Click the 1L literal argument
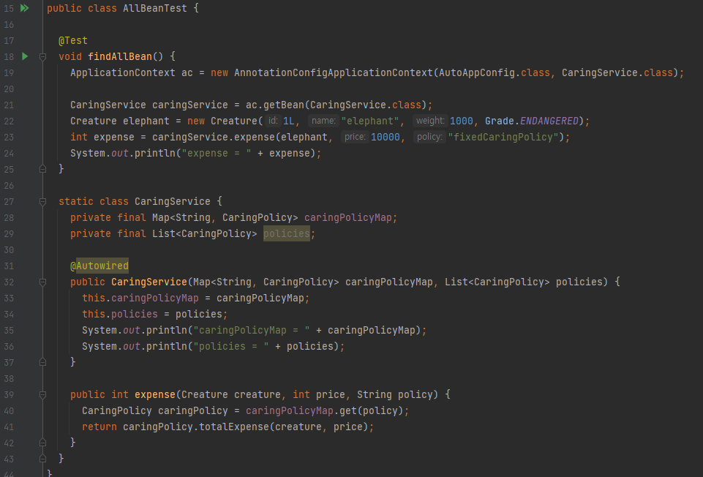The image size is (703, 477). 289,121
